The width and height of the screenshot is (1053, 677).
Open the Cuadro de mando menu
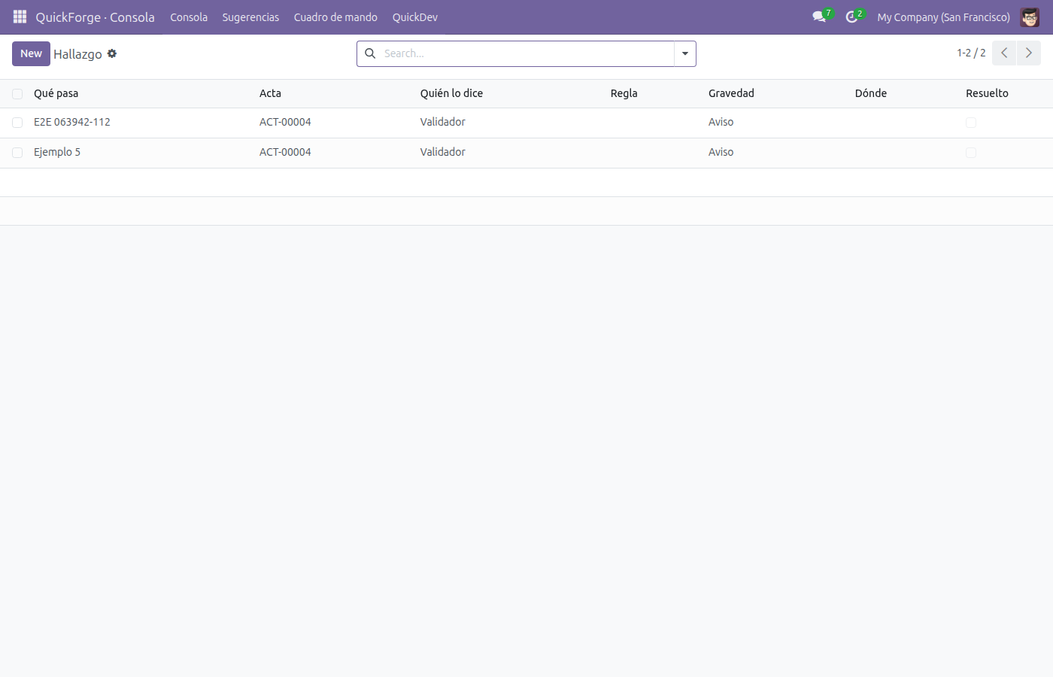pyautogui.click(x=335, y=17)
